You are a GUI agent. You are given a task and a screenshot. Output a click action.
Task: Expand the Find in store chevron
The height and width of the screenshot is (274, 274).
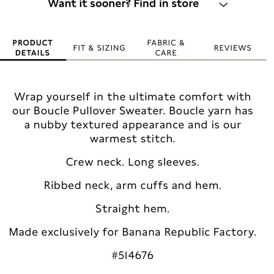(x=224, y=5)
